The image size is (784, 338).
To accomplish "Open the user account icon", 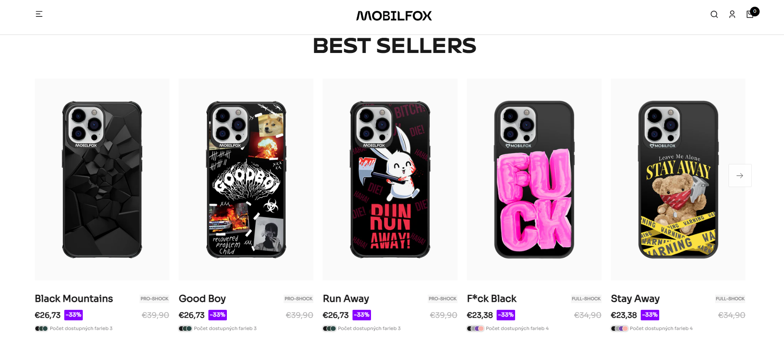I will 732,14.
